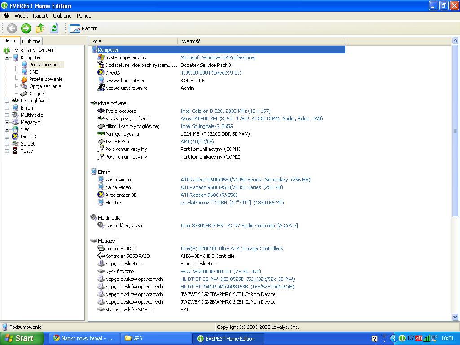Select the Czujnik sensor icon in tree

24,93
